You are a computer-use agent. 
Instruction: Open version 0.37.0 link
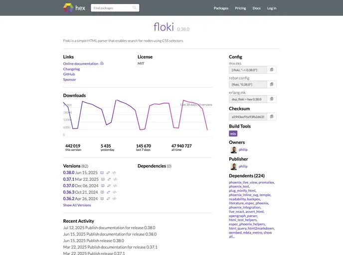point(69,186)
